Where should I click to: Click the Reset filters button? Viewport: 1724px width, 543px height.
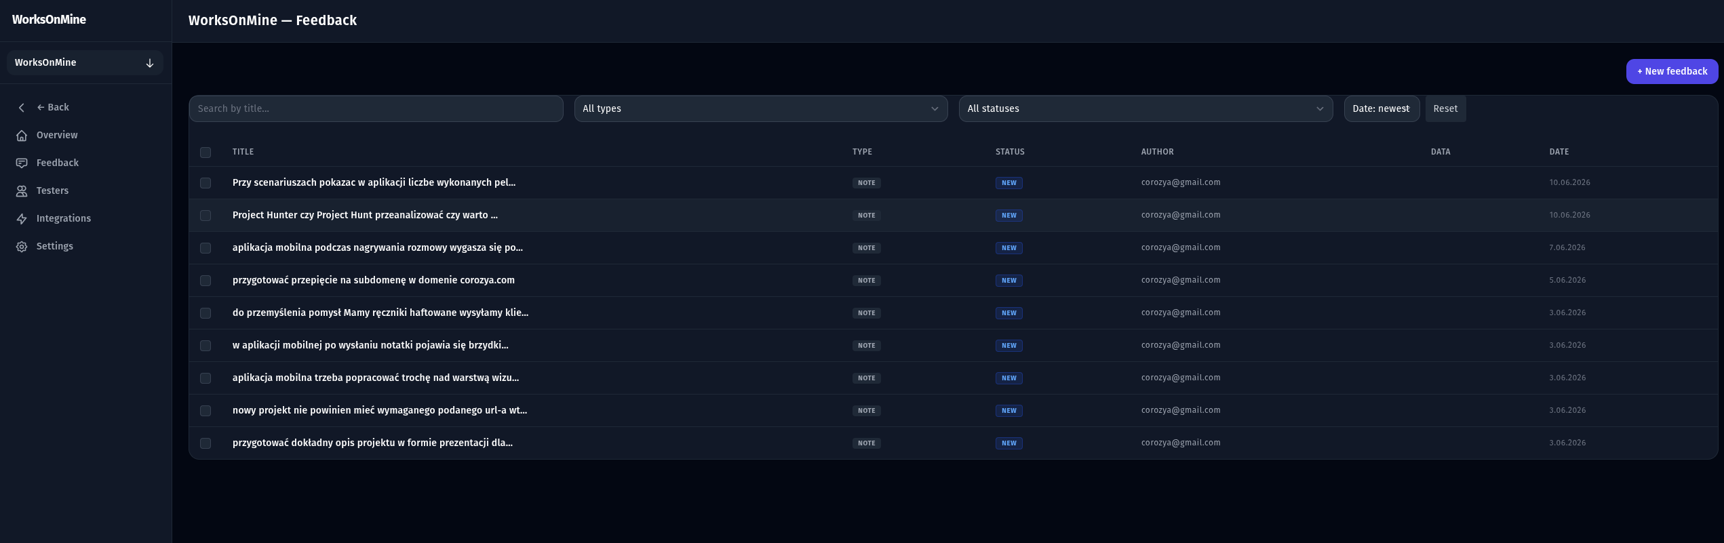[1445, 108]
